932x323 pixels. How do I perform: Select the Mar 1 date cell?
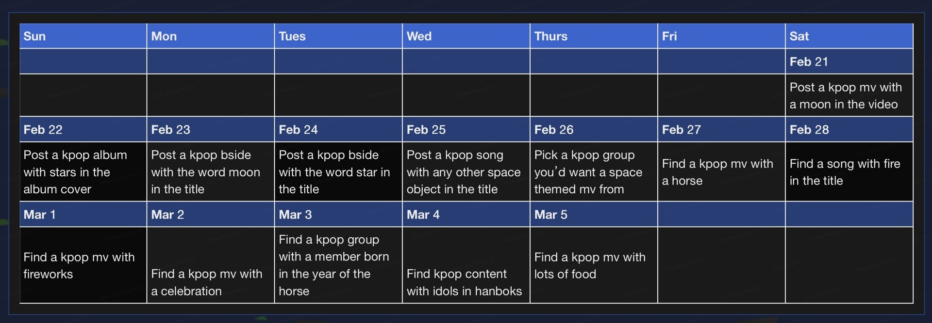(83, 215)
